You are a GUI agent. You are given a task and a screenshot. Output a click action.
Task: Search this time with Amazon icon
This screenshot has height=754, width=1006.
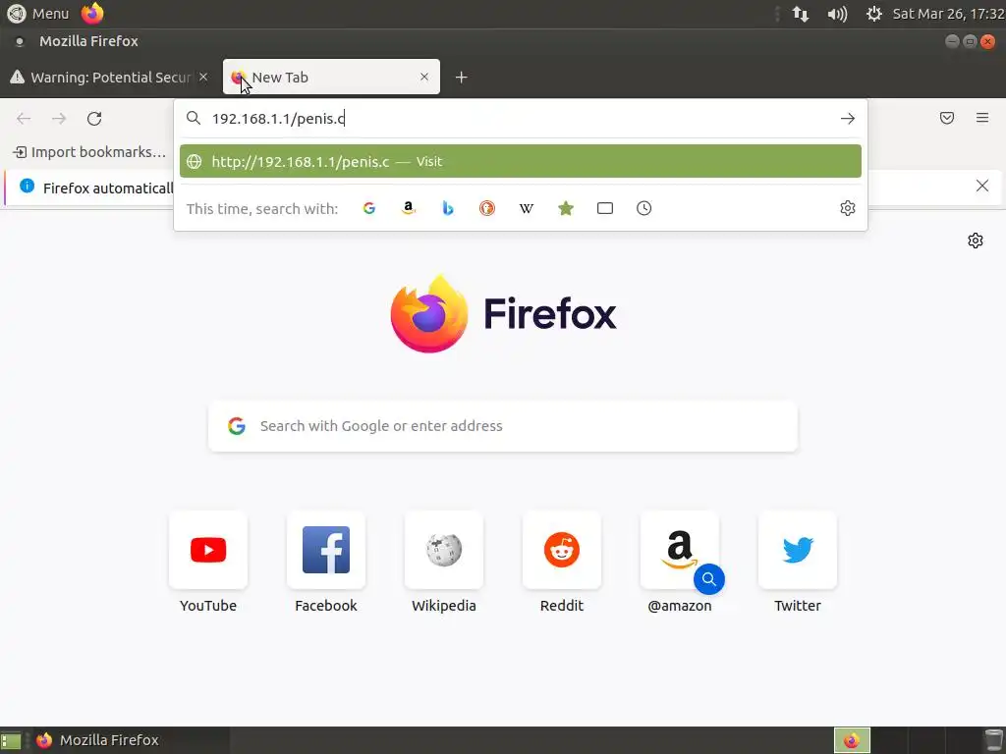[x=408, y=208]
